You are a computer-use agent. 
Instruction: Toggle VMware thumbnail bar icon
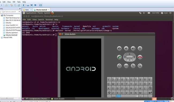[x=28, y=5]
